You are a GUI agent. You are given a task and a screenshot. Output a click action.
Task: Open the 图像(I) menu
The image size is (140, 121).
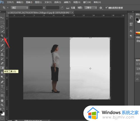pos(29,2)
